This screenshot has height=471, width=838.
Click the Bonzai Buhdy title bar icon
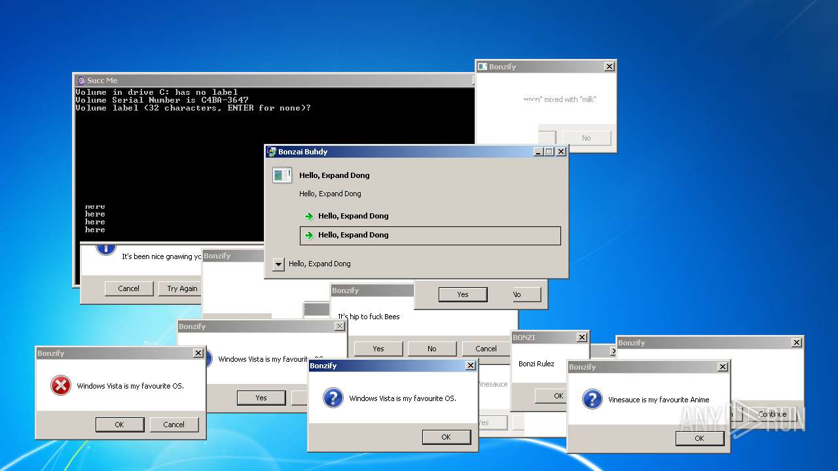pyautogui.click(x=272, y=152)
